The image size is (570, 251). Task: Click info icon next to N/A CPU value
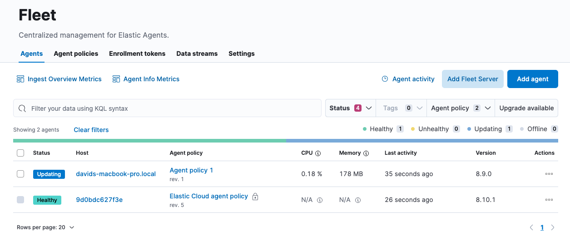point(320,200)
